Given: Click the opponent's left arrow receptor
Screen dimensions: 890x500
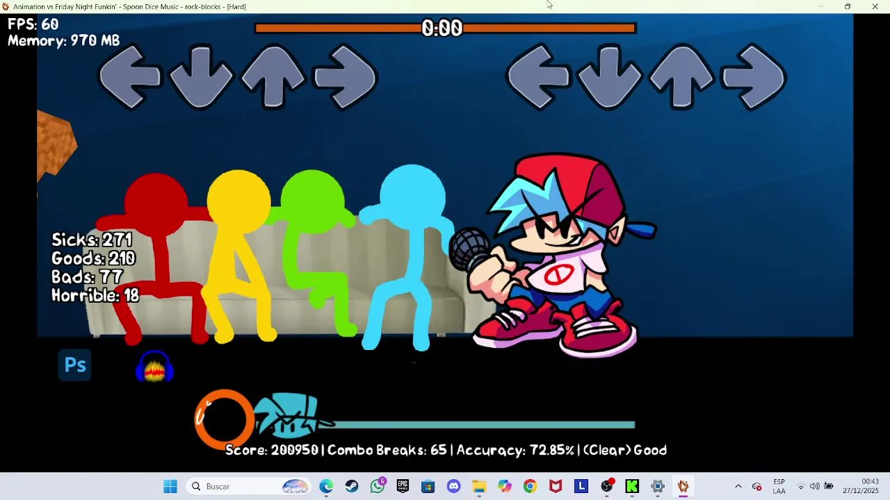Looking at the screenshot, I should 130,77.
